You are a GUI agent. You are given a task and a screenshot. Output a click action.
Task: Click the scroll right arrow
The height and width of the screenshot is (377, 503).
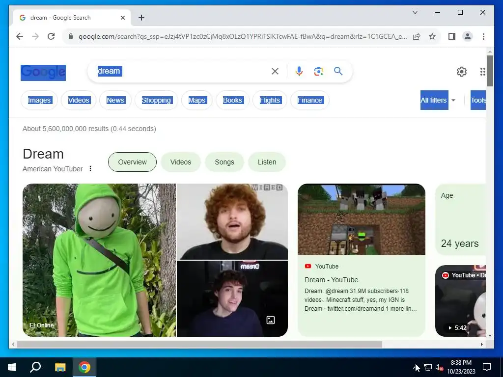click(482, 344)
